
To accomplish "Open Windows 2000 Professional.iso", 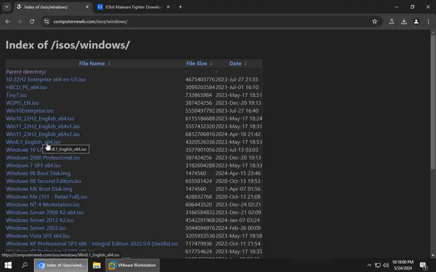I will pyautogui.click(x=43, y=157).
